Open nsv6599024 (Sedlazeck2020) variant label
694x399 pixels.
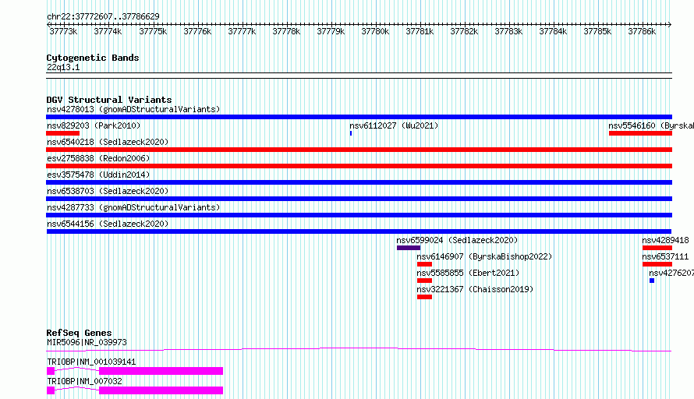coord(457,240)
